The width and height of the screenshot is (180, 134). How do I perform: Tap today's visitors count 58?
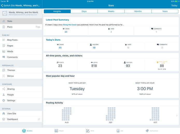pyautogui.click(x=94, y=48)
